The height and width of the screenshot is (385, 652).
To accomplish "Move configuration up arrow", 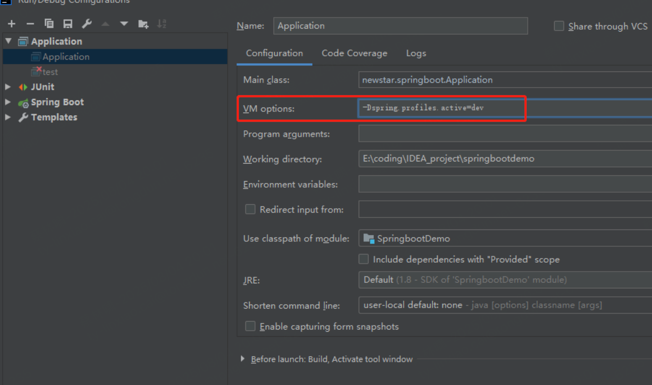I will coord(105,24).
